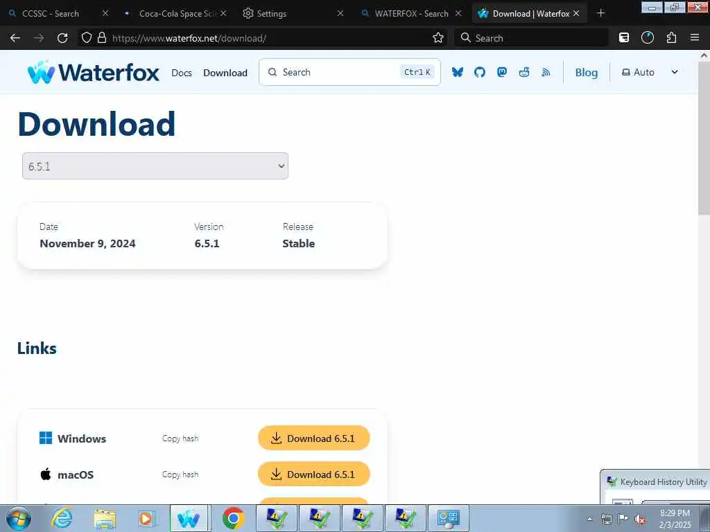Click the Windows logo in the Links list
The width and height of the screenshot is (710, 532).
coord(46,438)
